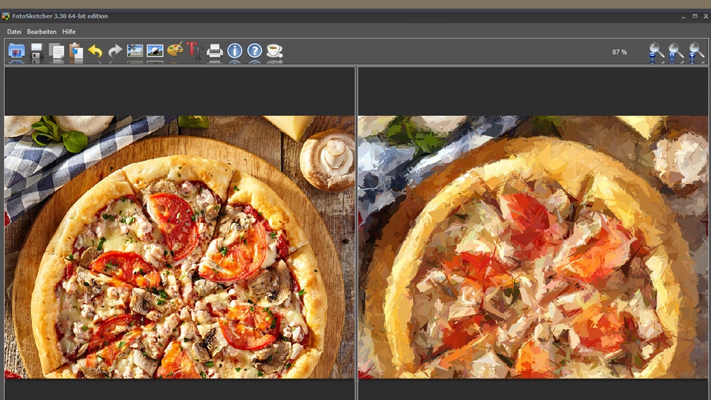Show program info with the blue i icon
Viewport: 711px width, 400px height.
pyautogui.click(x=235, y=51)
